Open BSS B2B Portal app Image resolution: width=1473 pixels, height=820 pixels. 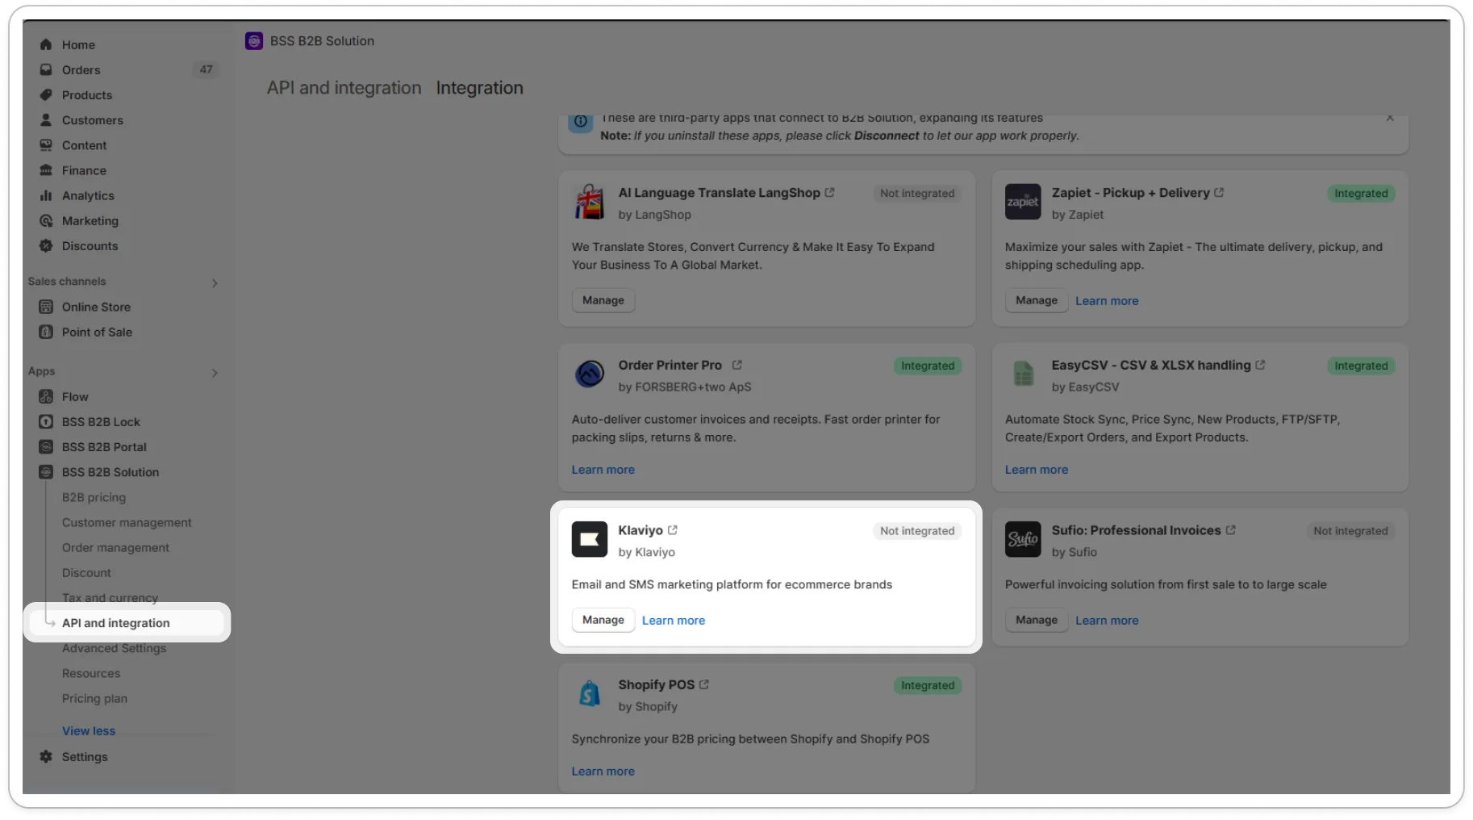104,446
